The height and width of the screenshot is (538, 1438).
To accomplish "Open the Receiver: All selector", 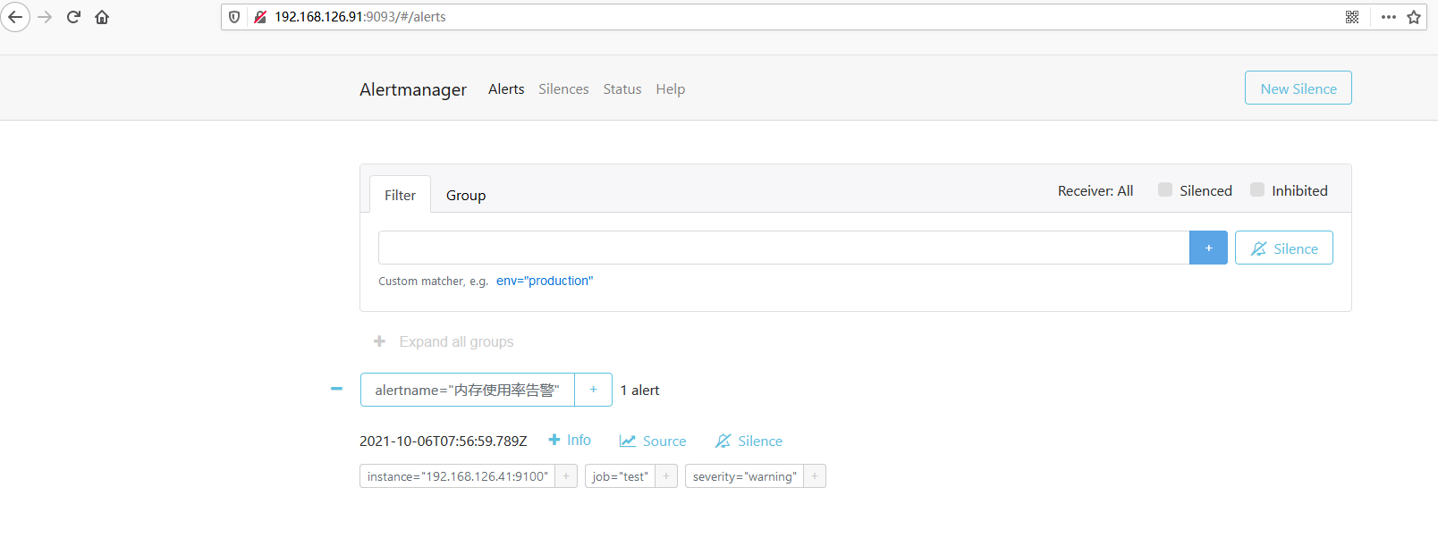I will click(x=1095, y=190).
